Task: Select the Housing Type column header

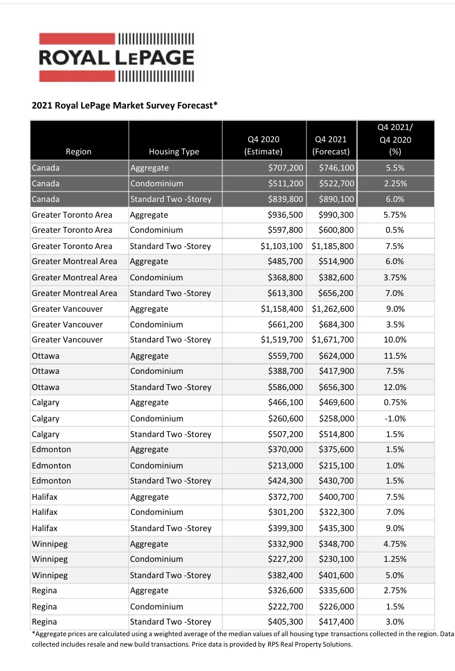Action: click(174, 151)
